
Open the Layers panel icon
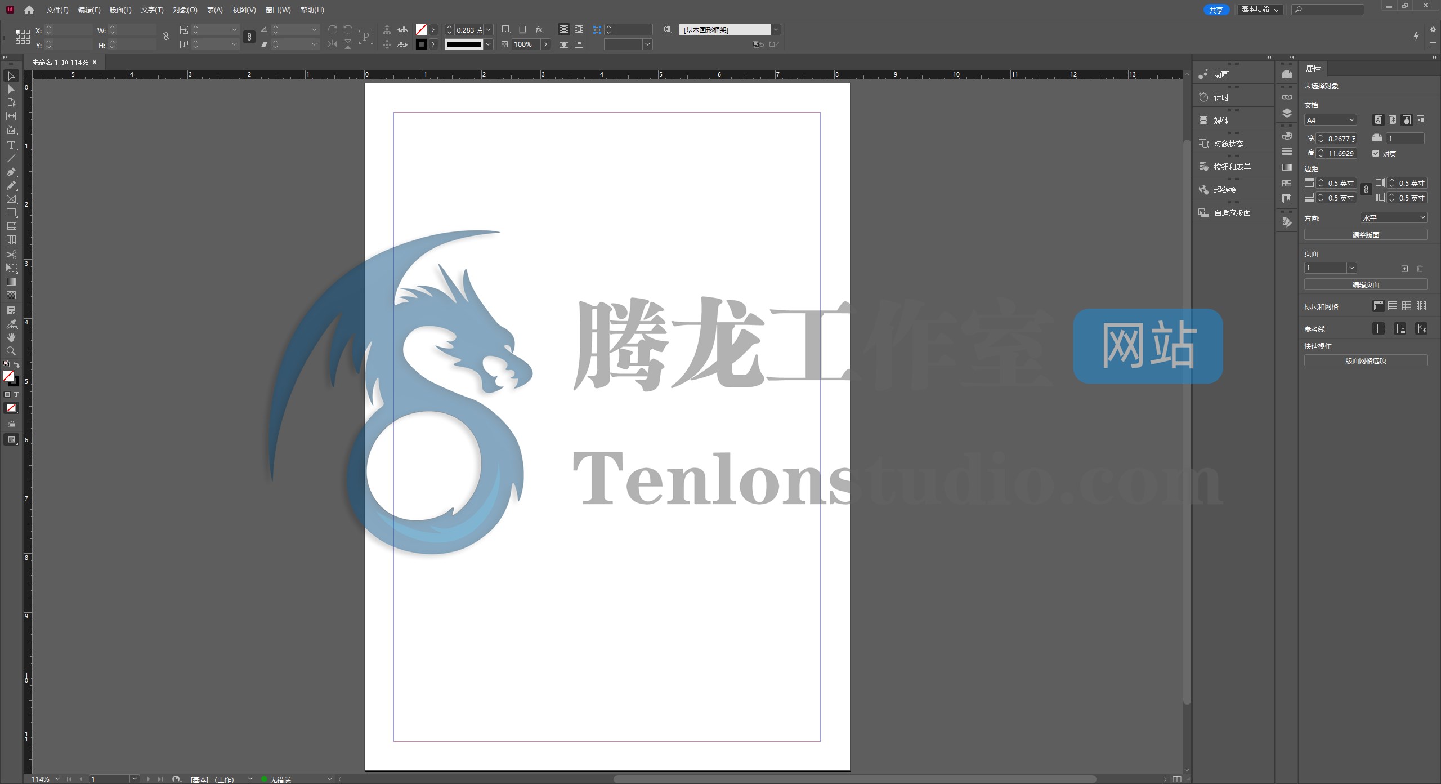pyautogui.click(x=1287, y=113)
